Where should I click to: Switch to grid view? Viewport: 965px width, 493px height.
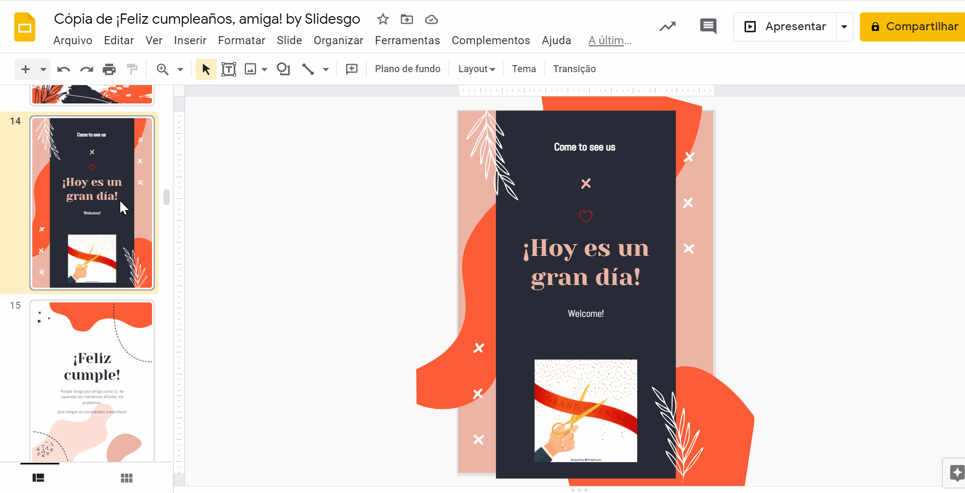(127, 478)
